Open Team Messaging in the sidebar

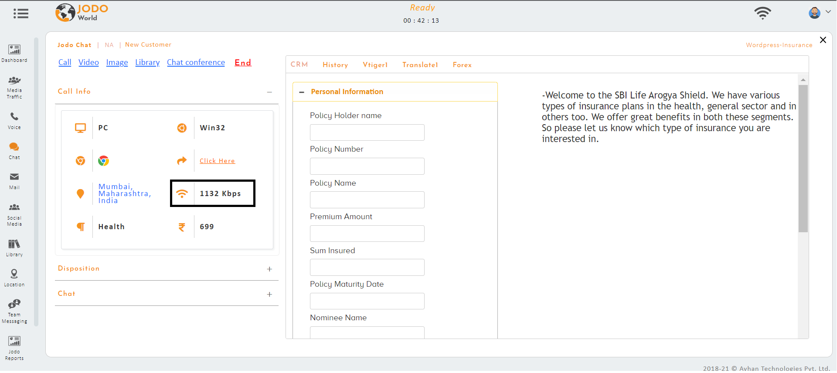pyautogui.click(x=14, y=311)
